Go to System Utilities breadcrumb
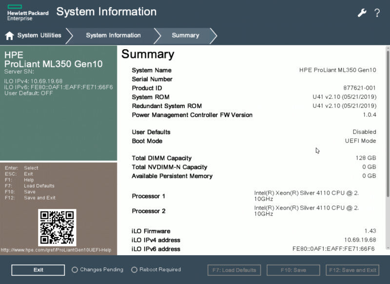Viewport: 390px width, 284px height. (39, 35)
